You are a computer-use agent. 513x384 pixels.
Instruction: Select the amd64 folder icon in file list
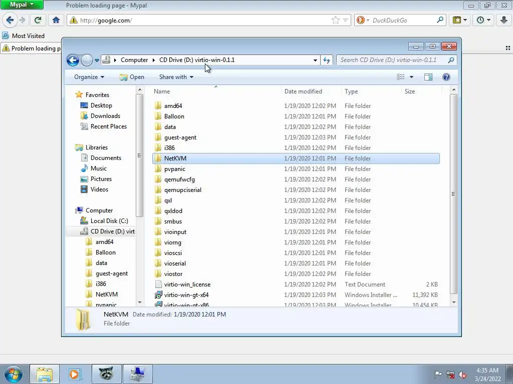(158, 106)
